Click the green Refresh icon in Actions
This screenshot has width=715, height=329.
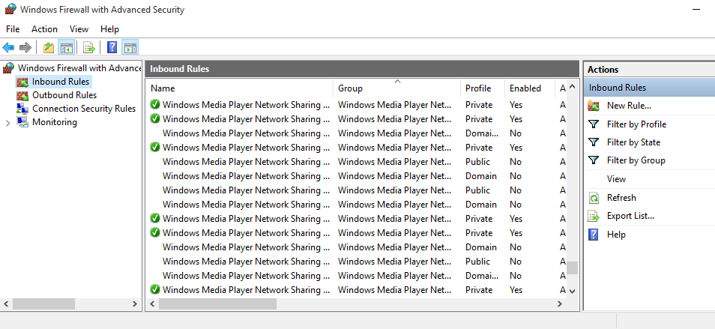coord(594,198)
